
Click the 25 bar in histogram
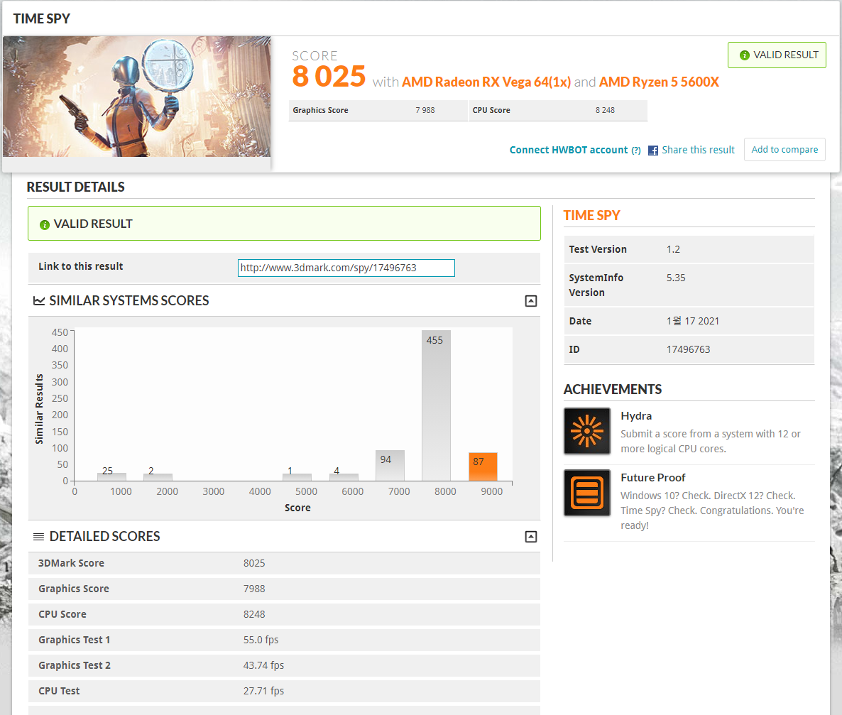click(111, 476)
